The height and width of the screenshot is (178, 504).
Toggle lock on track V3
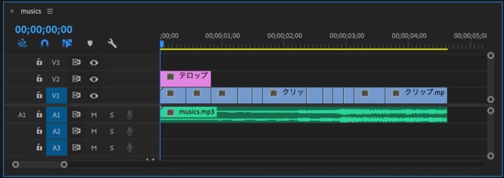pos(39,62)
